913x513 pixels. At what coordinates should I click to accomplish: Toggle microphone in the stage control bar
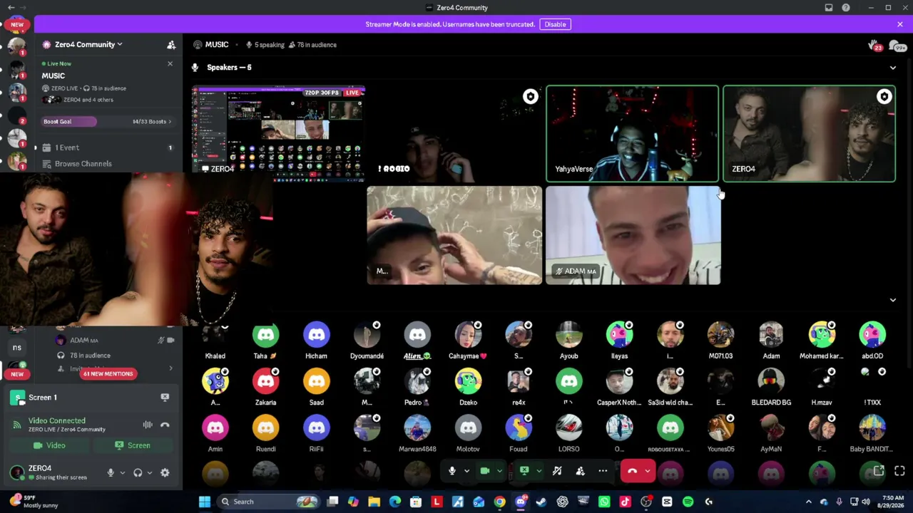coord(452,470)
